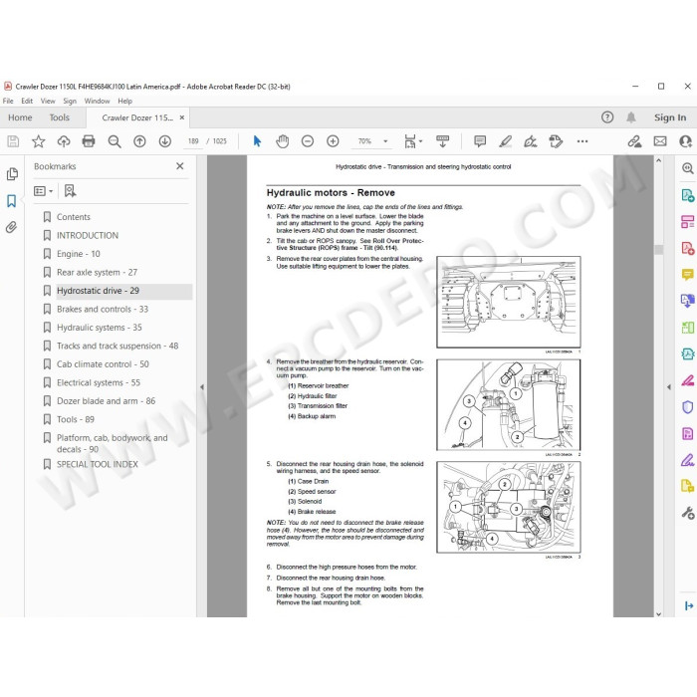Zoom out with minus circle icon
This screenshot has height=697, width=697.
(307, 141)
